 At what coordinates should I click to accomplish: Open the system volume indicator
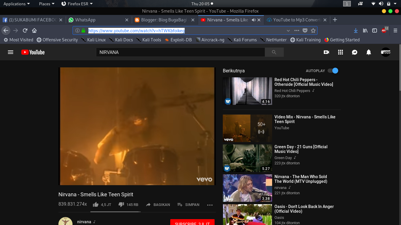pyautogui.click(x=381, y=4)
